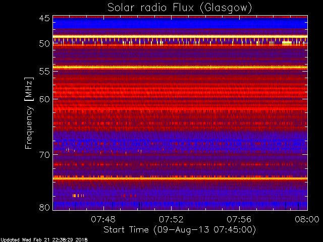Click the 45 frequency tick label
323x242 pixels.
pos(44,19)
